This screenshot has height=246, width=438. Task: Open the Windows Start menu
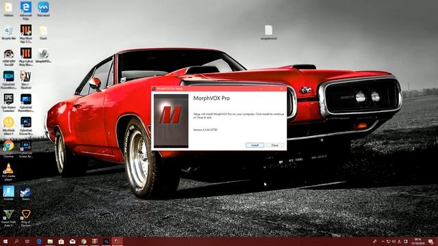tap(5, 241)
